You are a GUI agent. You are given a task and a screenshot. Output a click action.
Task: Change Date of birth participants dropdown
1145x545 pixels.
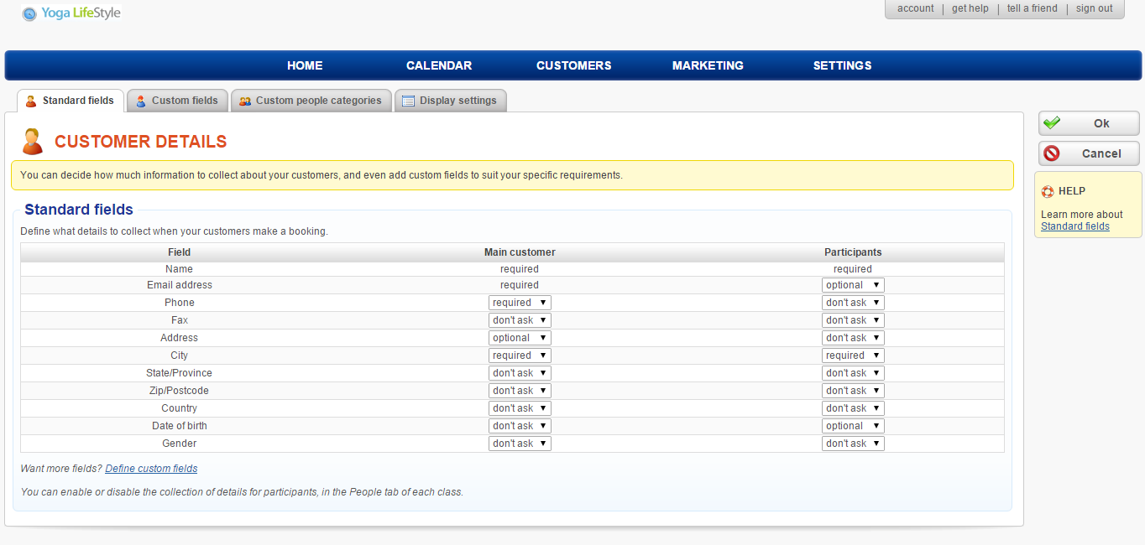(x=853, y=426)
